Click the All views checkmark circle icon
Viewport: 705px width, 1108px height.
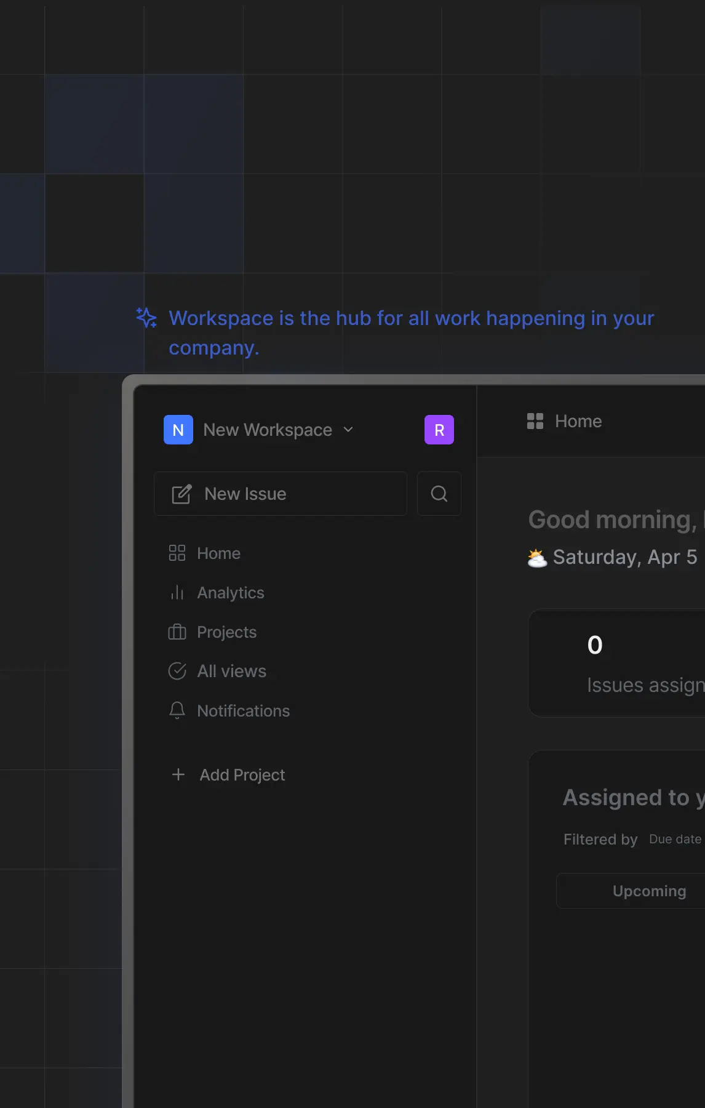177,671
